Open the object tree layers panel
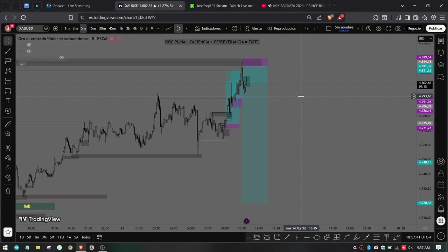 point(441,65)
